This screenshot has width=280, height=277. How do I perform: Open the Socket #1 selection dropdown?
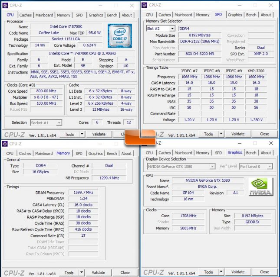pyautogui.click(x=59, y=122)
